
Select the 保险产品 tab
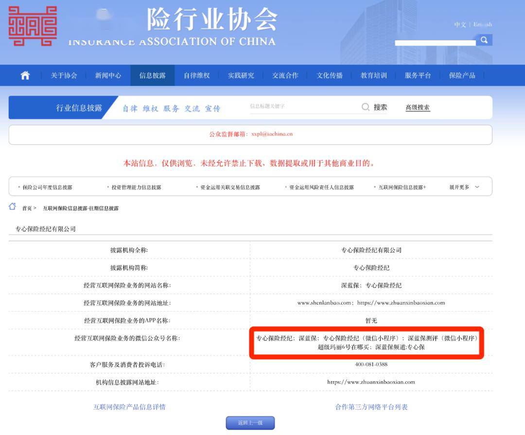point(461,75)
